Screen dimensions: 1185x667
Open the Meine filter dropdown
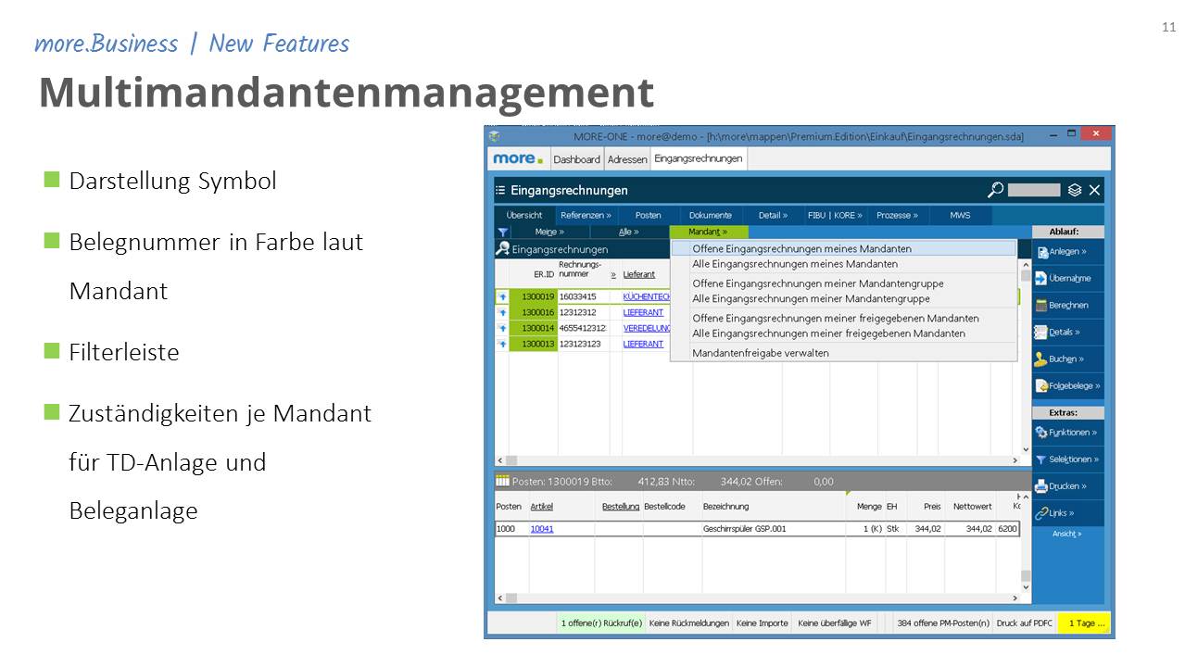click(548, 232)
